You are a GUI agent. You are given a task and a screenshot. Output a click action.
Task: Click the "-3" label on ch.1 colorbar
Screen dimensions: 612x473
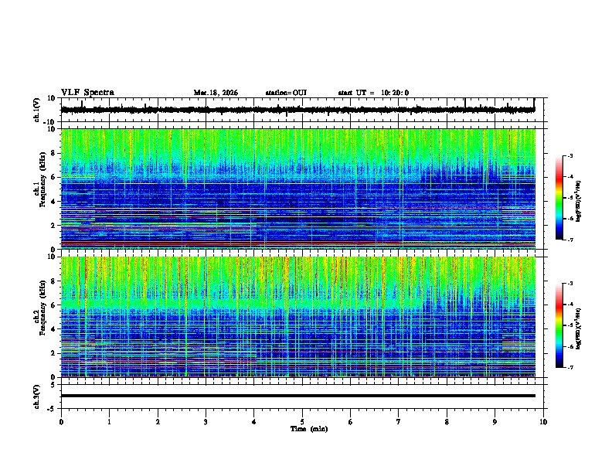tap(569, 155)
